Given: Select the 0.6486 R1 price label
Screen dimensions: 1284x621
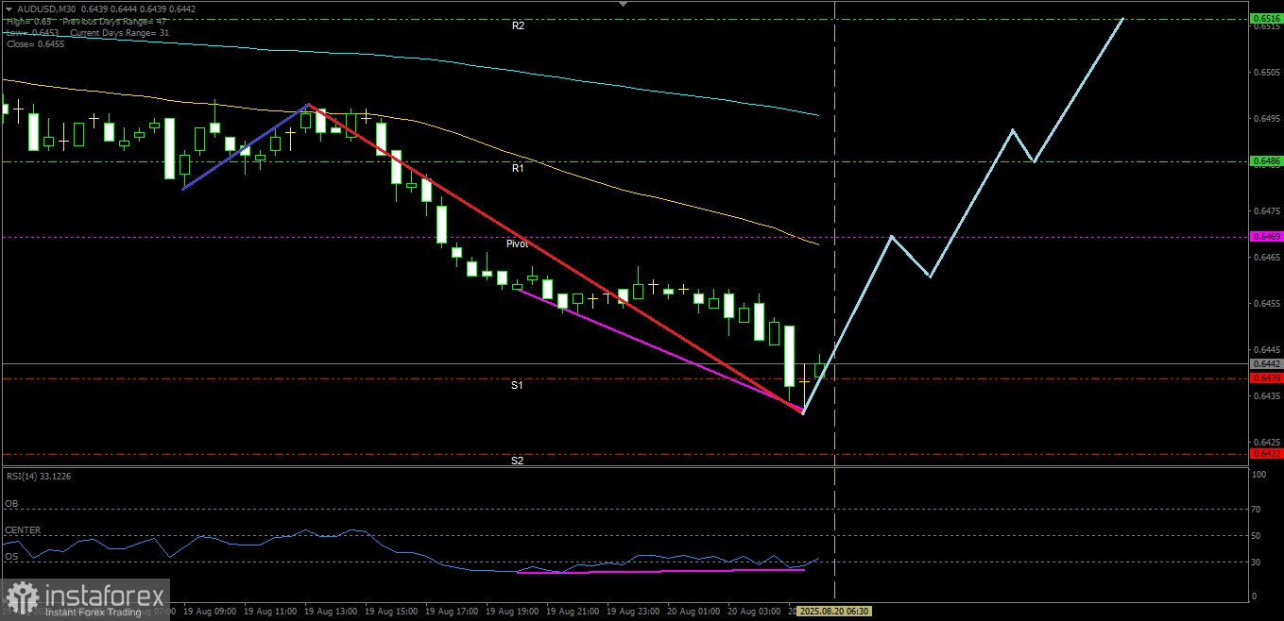Looking at the screenshot, I should tap(1266, 161).
